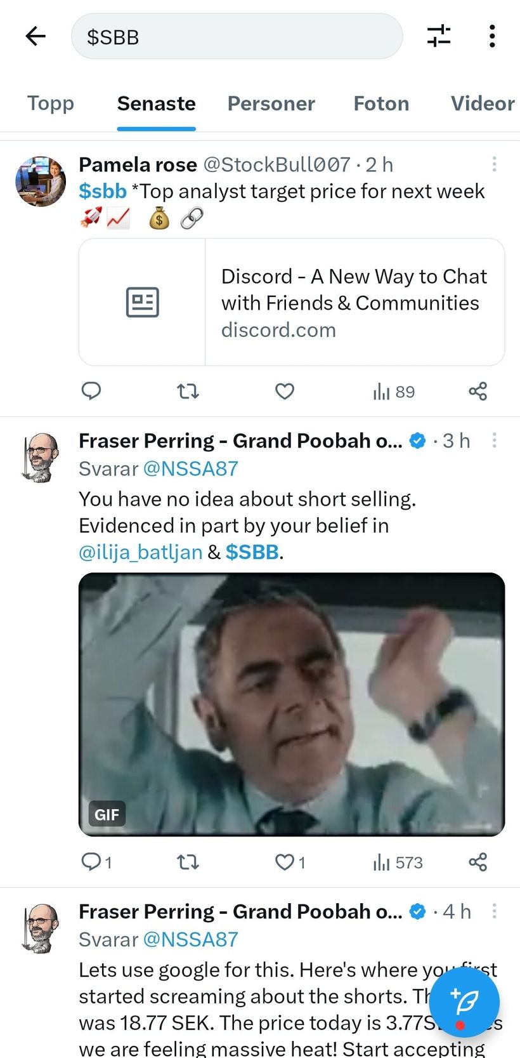Screen dimensions: 520x1058
Task: Open the @ilija_batljan mention link
Action: pyautogui.click(x=140, y=552)
